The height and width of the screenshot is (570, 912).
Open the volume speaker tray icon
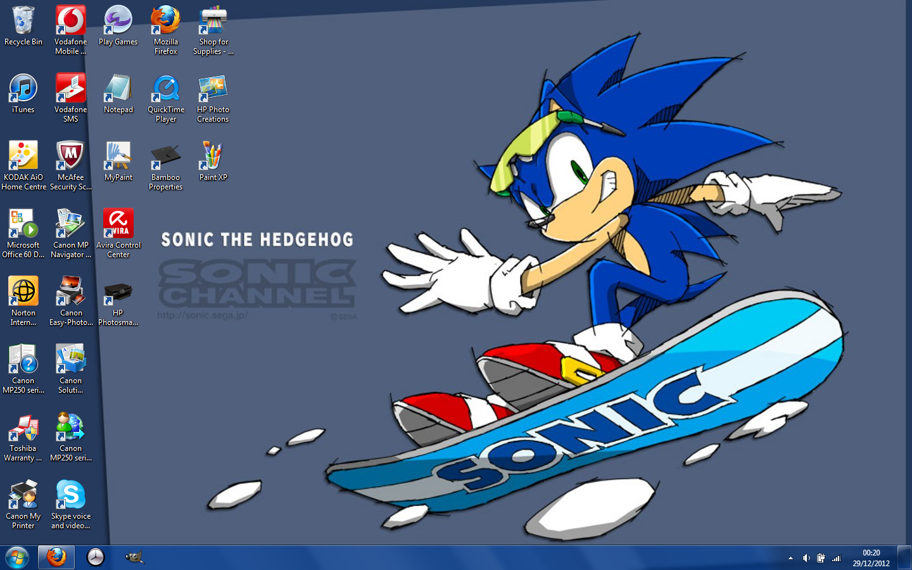806,558
